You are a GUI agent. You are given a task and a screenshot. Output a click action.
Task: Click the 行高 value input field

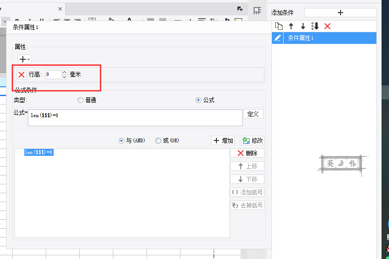click(x=53, y=75)
